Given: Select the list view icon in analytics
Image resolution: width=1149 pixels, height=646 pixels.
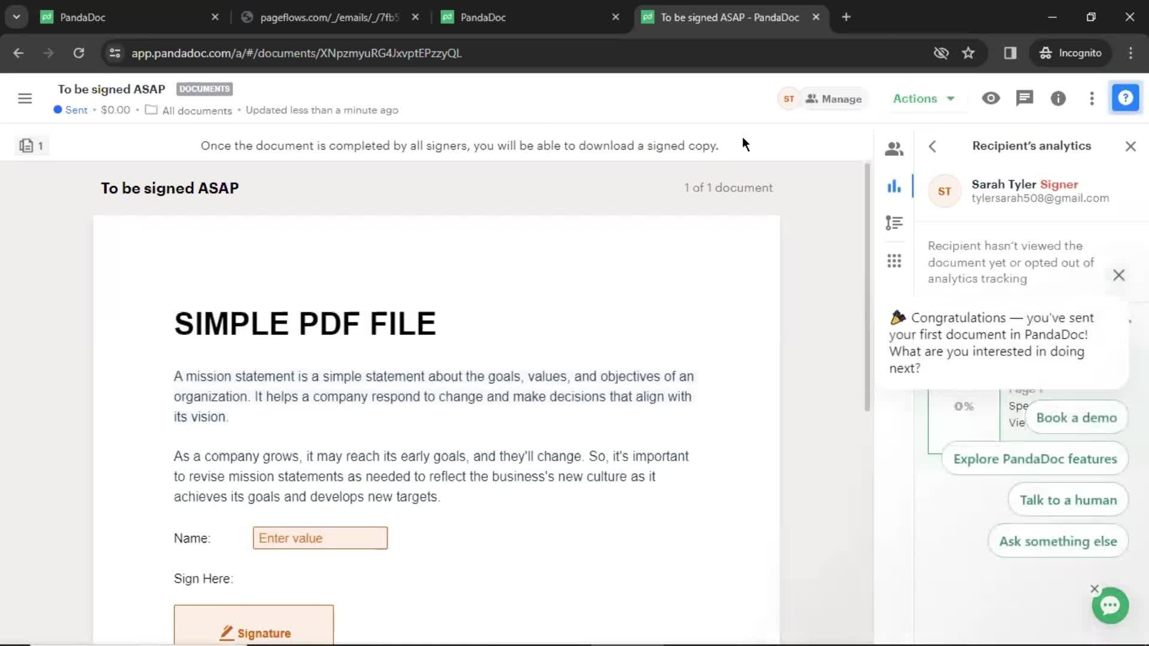Looking at the screenshot, I should (894, 223).
